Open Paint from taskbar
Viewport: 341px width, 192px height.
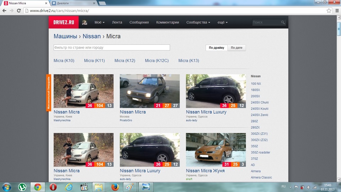click(130, 187)
